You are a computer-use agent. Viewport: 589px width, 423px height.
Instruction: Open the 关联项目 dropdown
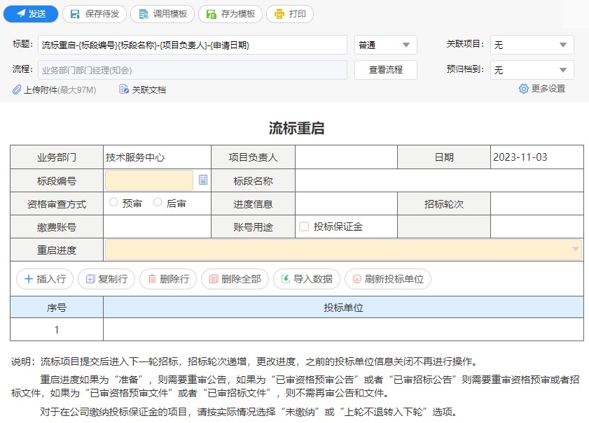532,45
